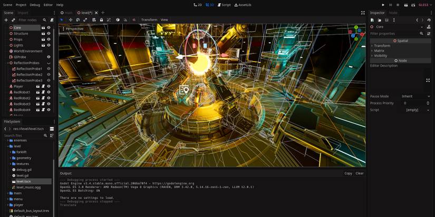Click the lock selected object icon
This screenshot has height=217, width=435.
coord(101,20)
